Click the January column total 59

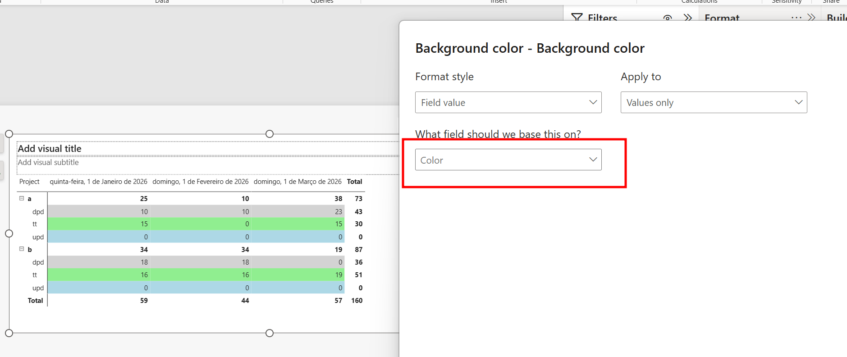[x=144, y=300]
